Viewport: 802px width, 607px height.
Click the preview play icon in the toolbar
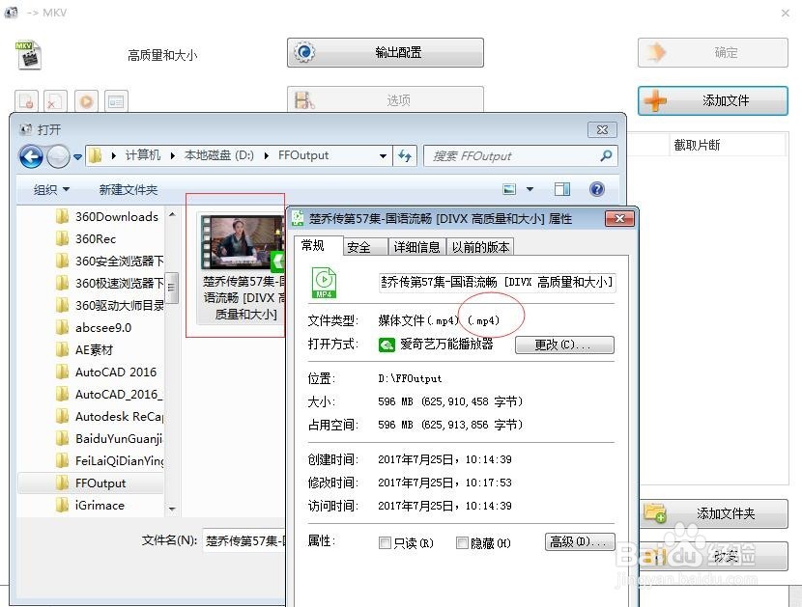click(x=85, y=100)
